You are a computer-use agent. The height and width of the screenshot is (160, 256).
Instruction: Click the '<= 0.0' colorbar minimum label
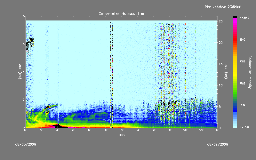point(244,127)
